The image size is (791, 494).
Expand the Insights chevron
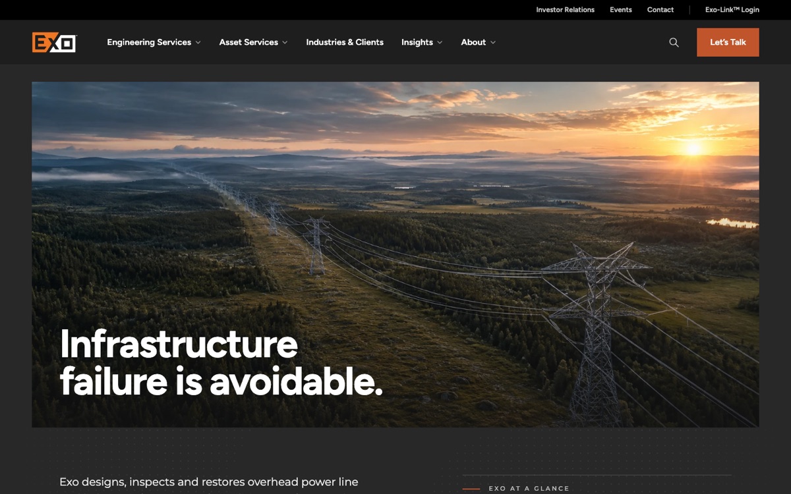click(440, 43)
